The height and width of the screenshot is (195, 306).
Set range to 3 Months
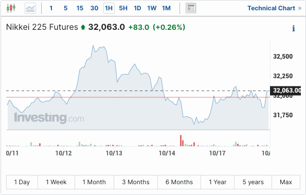click(136, 182)
